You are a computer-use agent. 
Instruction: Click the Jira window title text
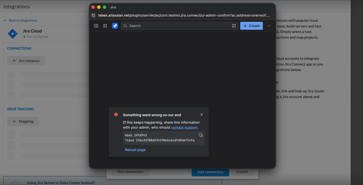(x=113, y=7)
